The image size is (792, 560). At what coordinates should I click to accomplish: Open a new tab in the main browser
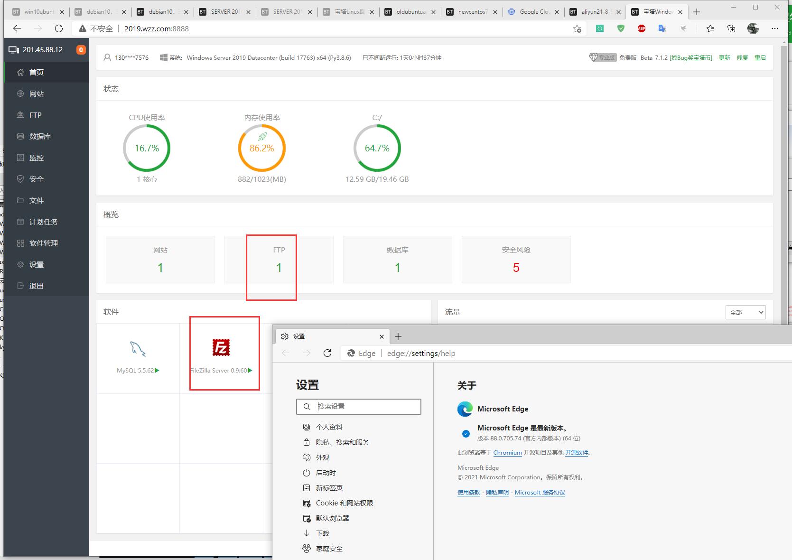pos(697,12)
